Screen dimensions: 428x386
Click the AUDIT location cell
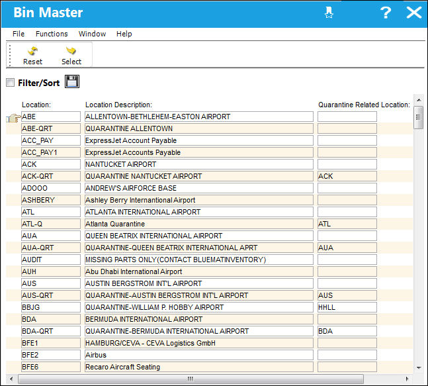51,260
